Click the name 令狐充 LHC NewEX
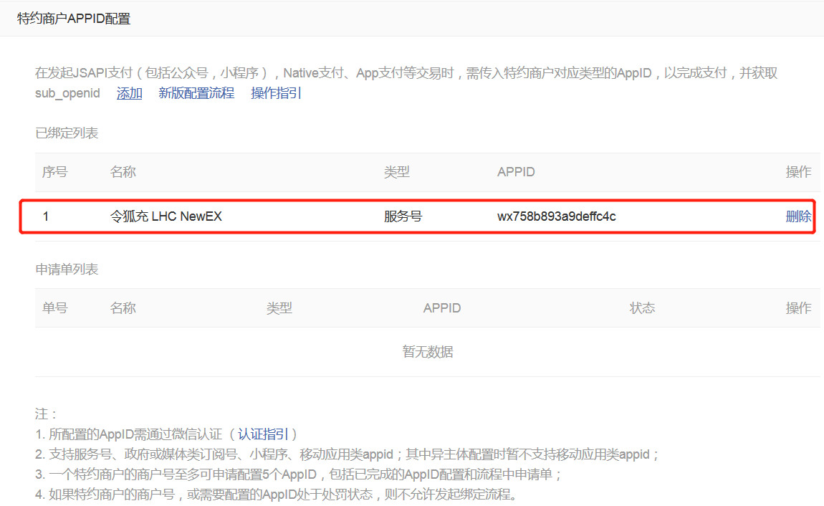The height and width of the screenshot is (506, 824). [x=166, y=216]
